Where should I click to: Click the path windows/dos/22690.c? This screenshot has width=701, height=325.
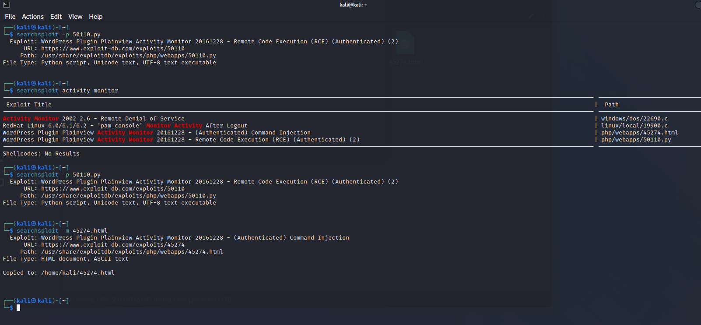click(x=634, y=119)
